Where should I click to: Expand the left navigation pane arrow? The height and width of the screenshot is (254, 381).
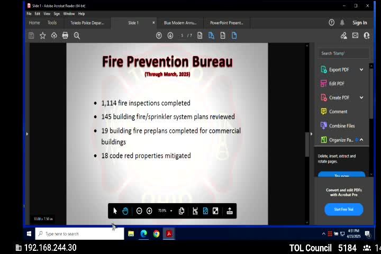click(27, 134)
